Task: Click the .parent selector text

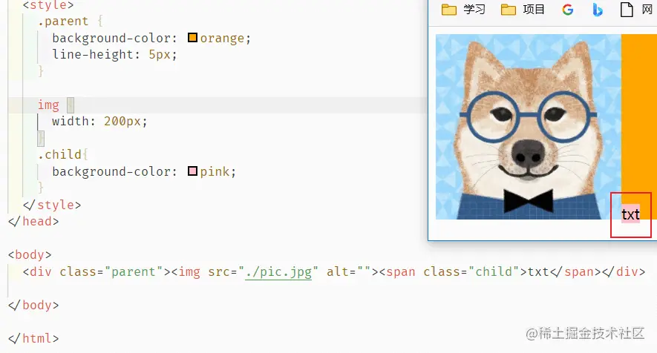Action: [63, 21]
